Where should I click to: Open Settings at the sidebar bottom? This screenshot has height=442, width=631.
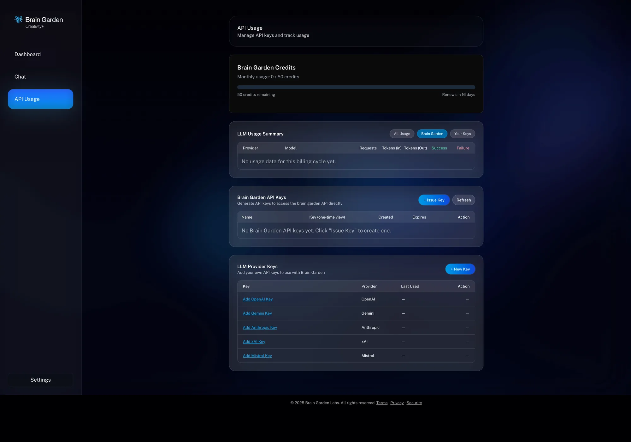(x=40, y=380)
